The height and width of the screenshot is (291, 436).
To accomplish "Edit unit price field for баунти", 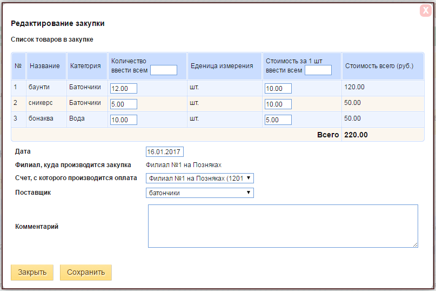I will tap(278, 89).
